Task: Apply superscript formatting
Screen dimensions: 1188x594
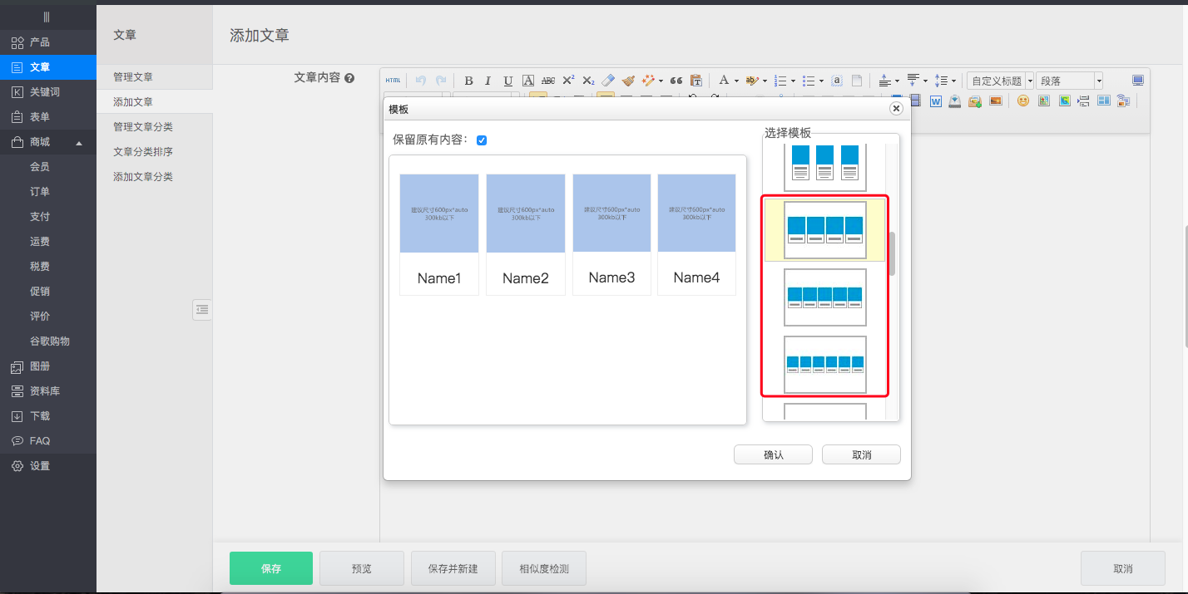Action: (568, 81)
